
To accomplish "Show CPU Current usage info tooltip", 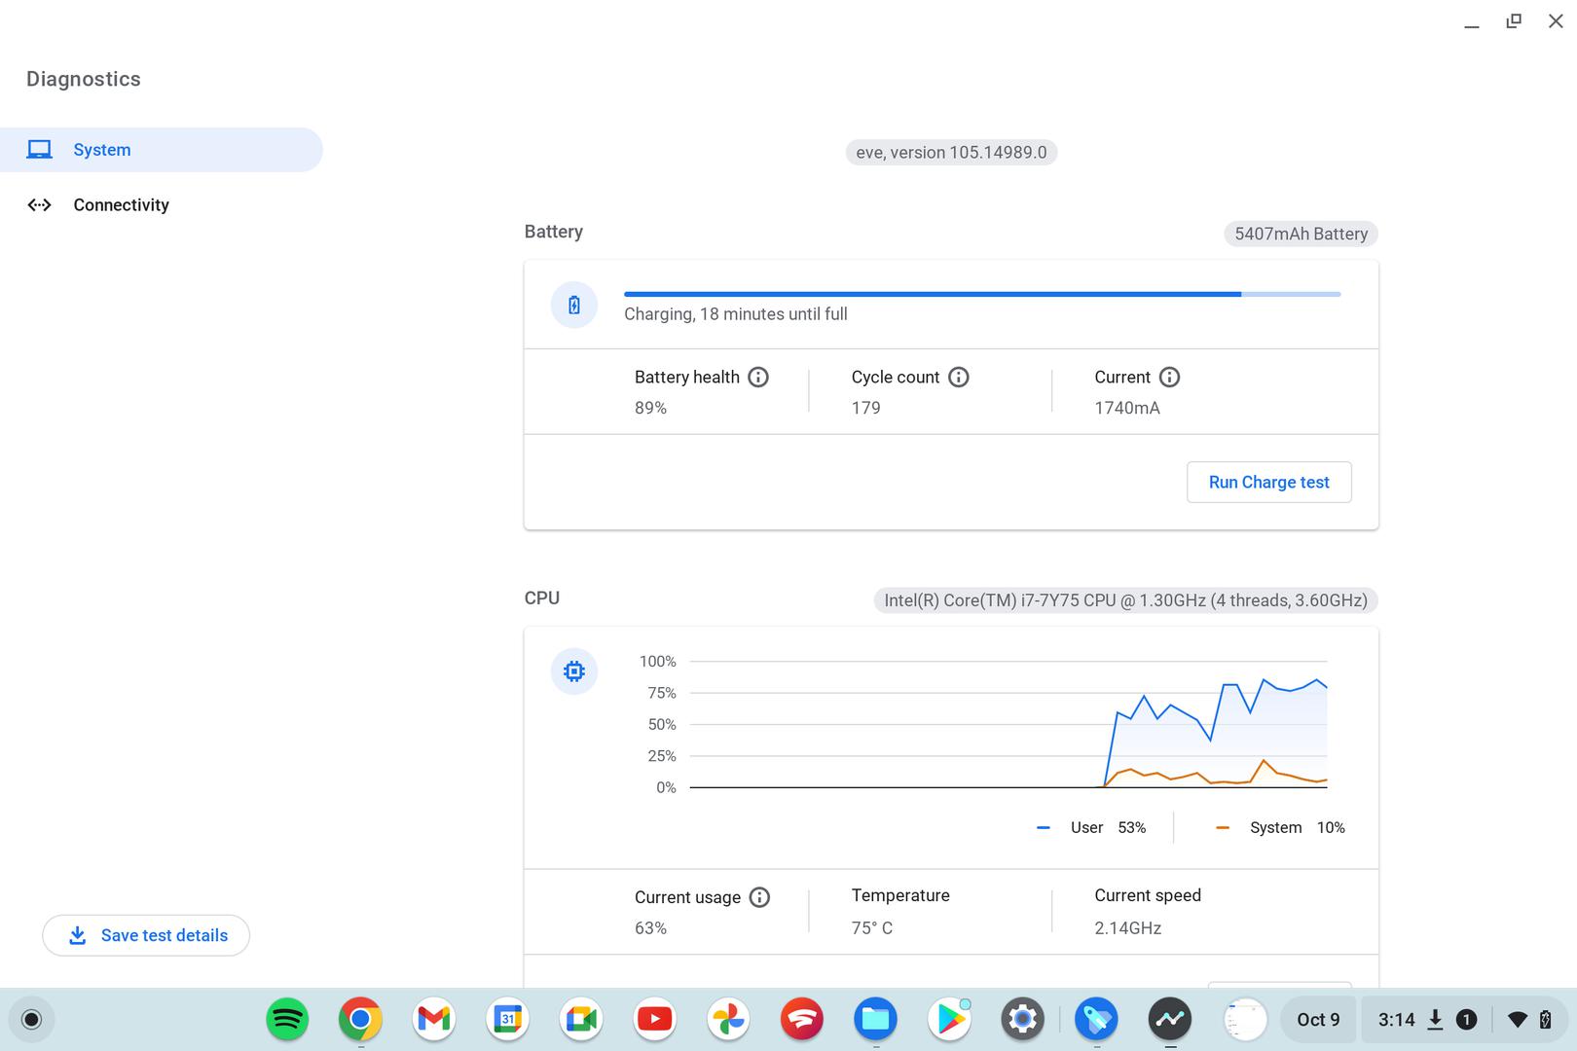I will pos(760,897).
